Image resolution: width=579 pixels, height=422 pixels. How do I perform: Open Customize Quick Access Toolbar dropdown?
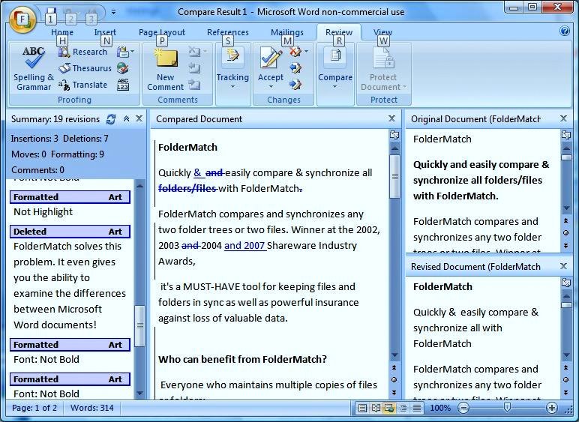click(113, 12)
